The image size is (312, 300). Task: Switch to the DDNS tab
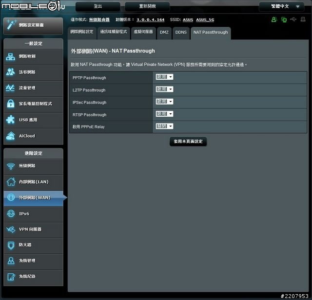(x=181, y=32)
